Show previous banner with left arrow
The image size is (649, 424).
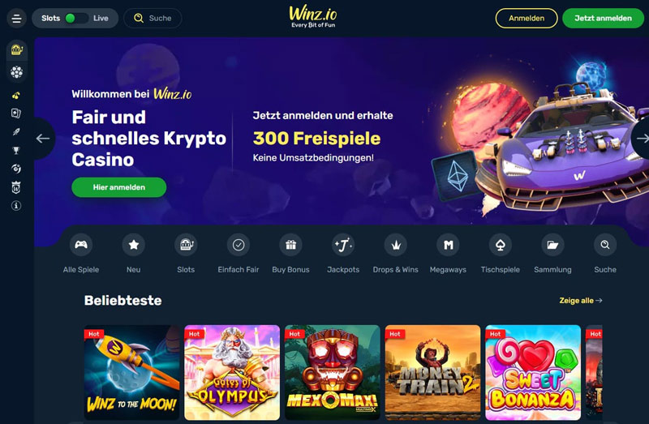pyautogui.click(x=43, y=139)
